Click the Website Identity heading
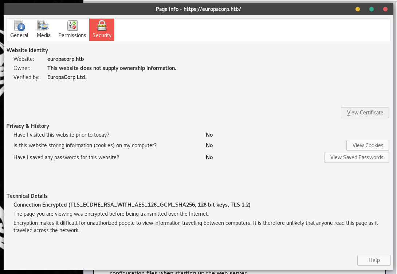 pos(27,50)
